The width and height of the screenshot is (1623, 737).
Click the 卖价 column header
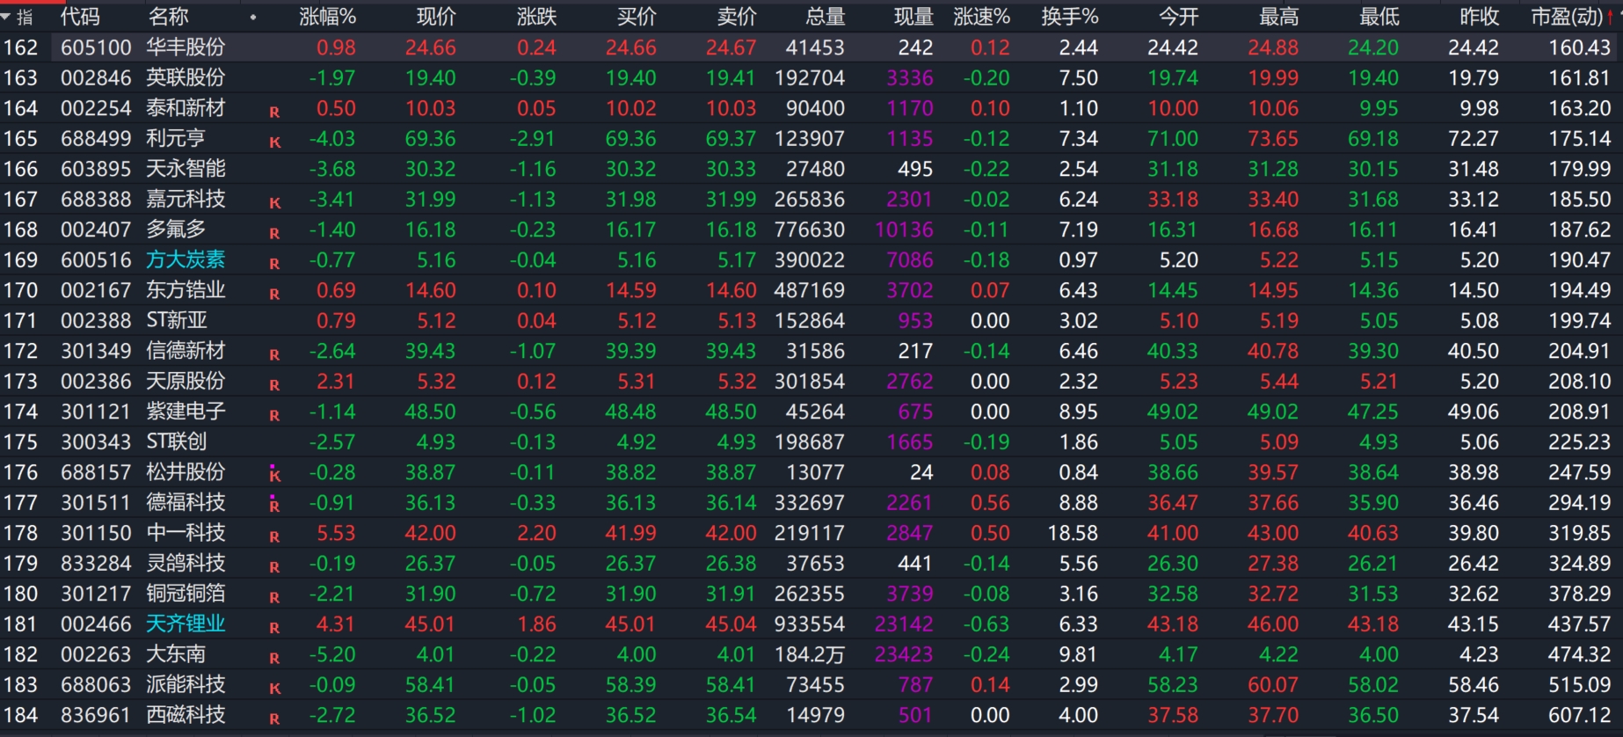tap(737, 17)
